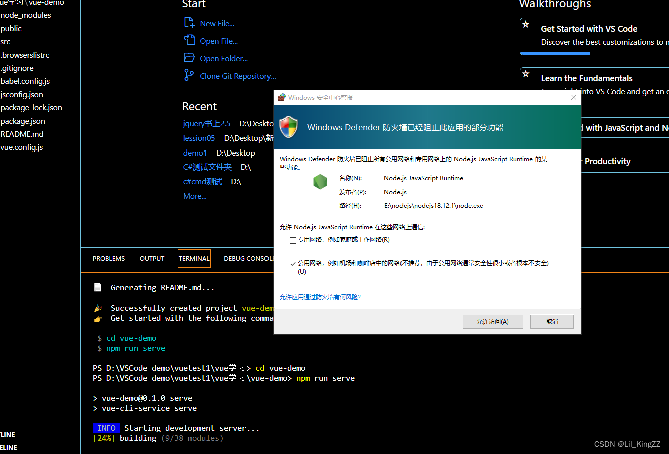Screen dimensions: 669x454
Task: Select the Clone Git Repository icon
Action: tap(189, 75)
